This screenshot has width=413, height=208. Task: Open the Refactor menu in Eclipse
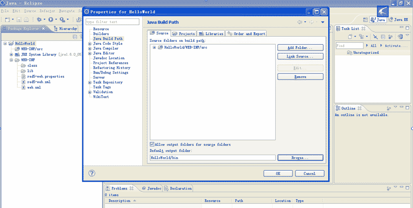47,11
